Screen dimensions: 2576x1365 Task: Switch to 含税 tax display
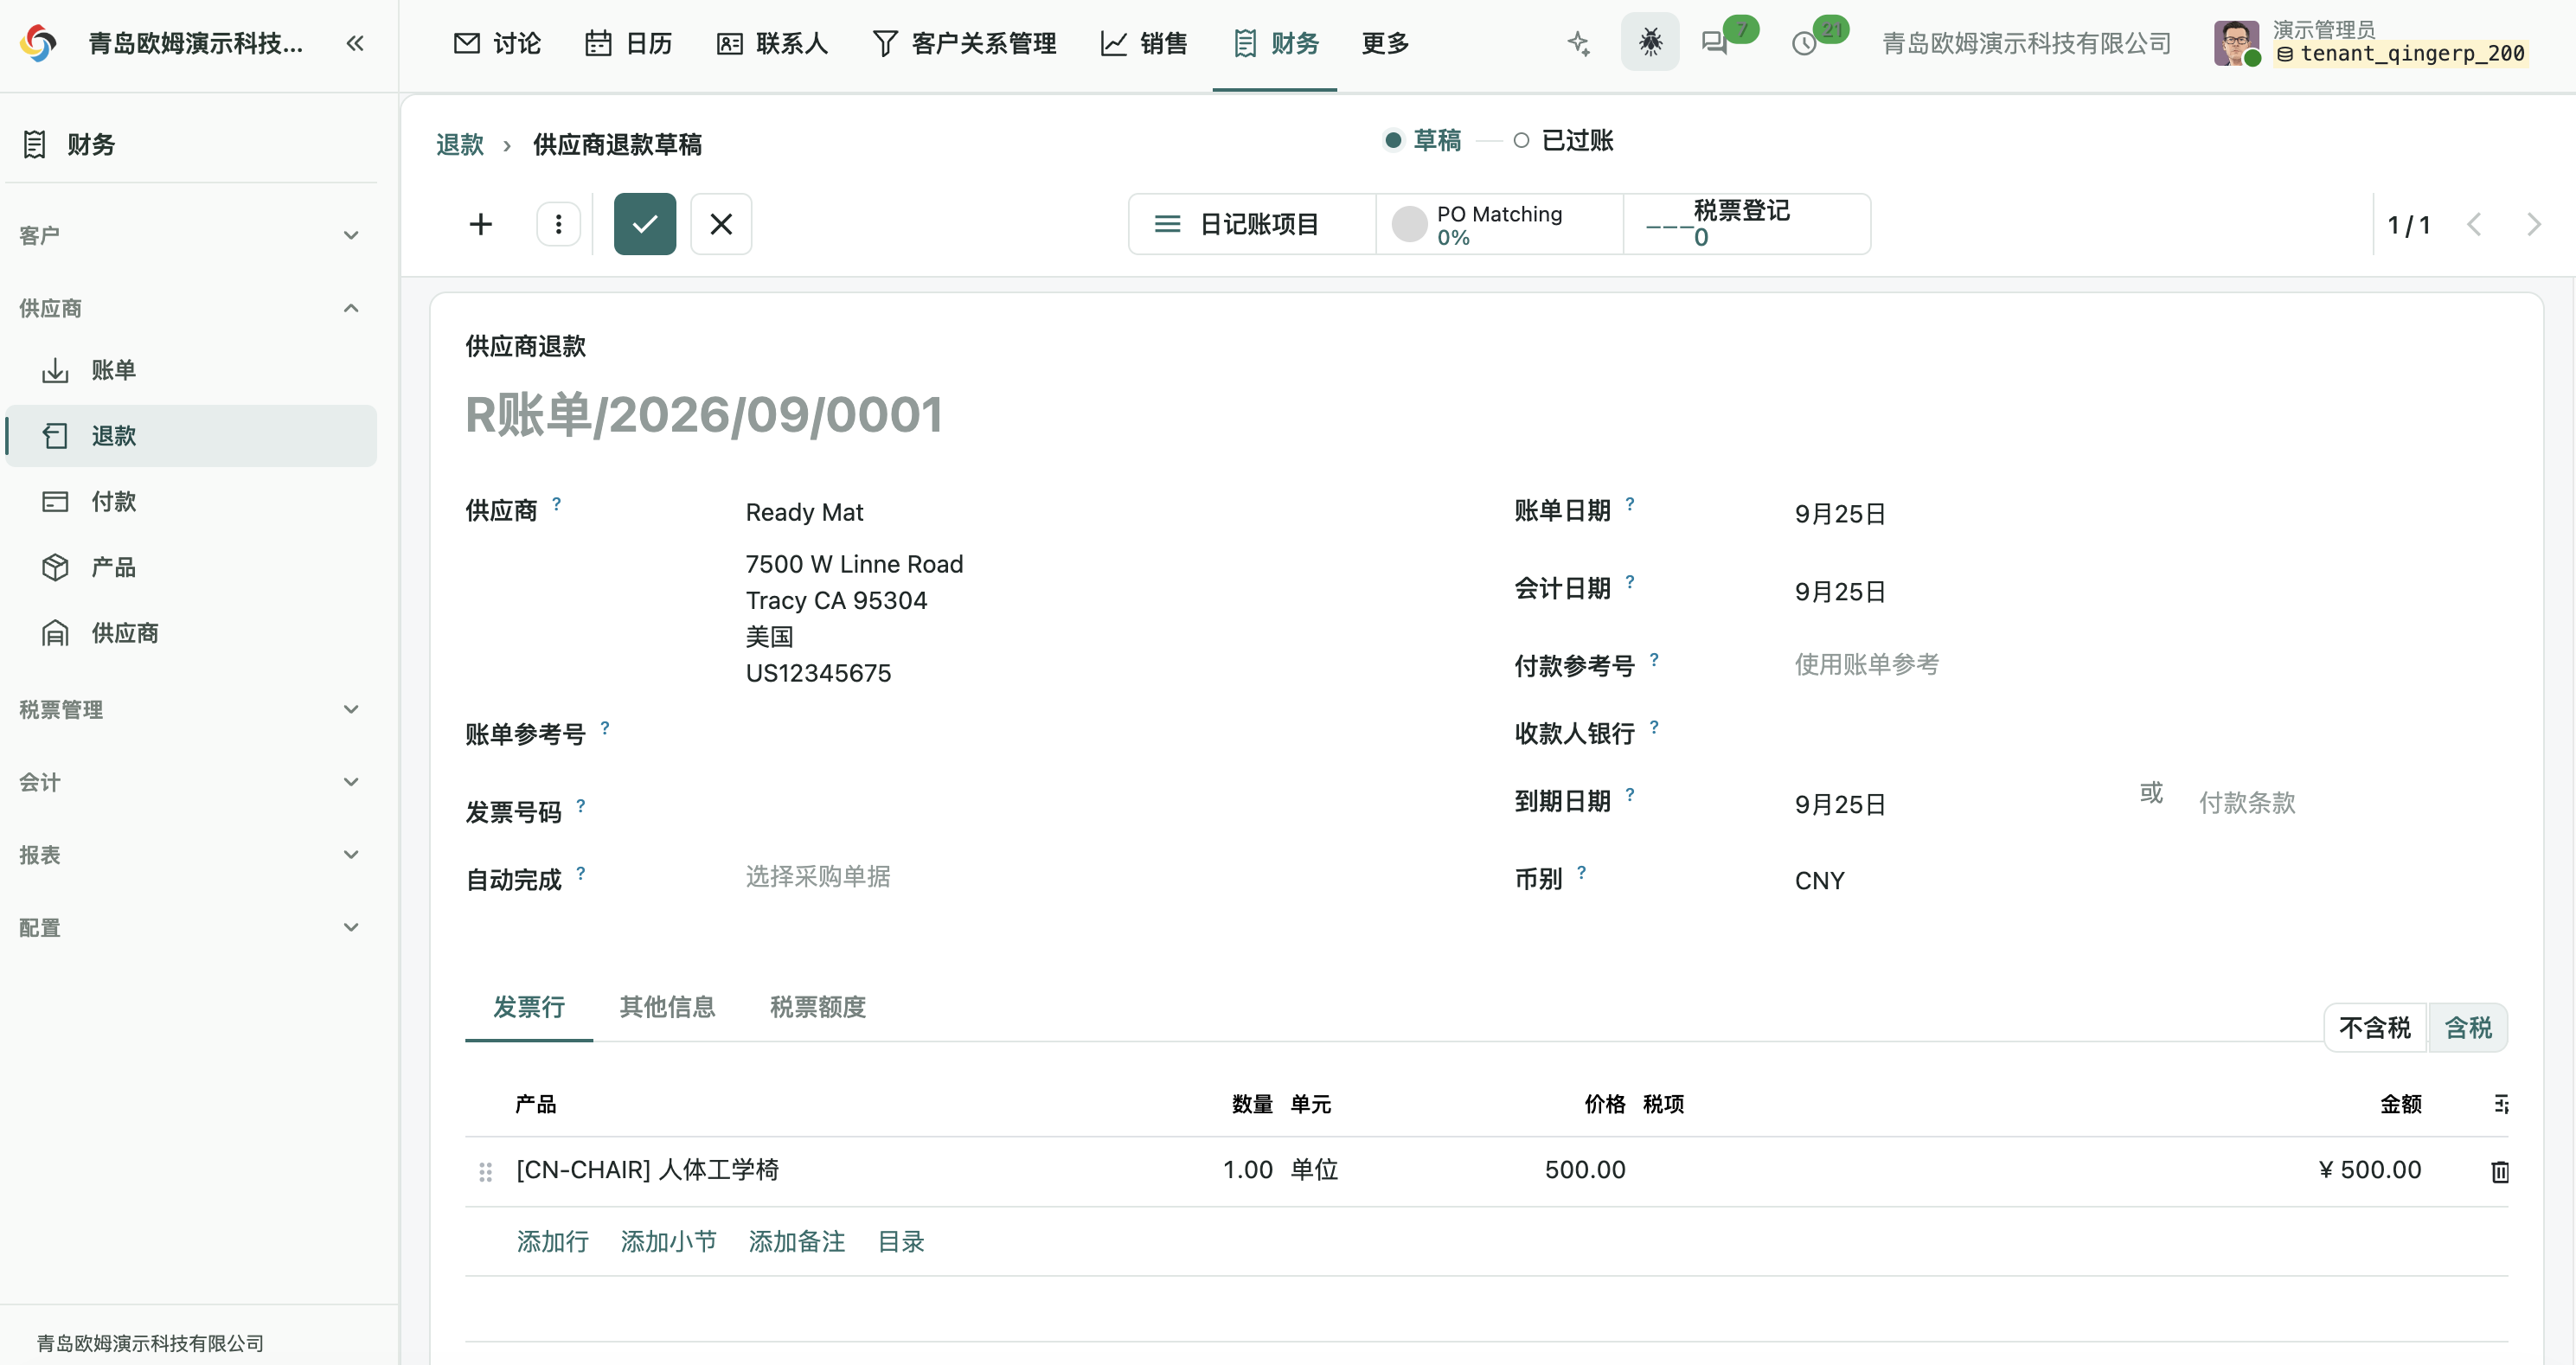pyautogui.click(x=2468, y=1027)
